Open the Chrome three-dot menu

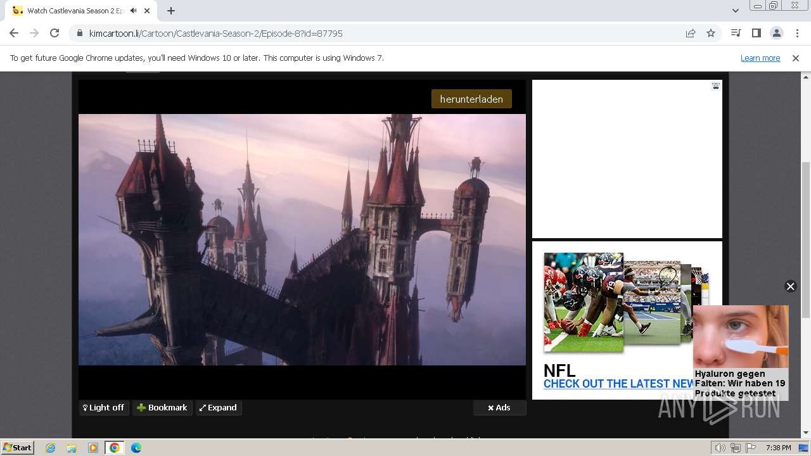[797, 33]
